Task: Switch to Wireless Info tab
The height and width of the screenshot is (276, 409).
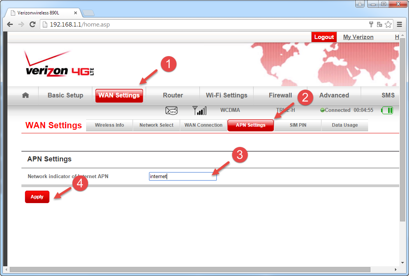Action: pyautogui.click(x=109, y=125)
